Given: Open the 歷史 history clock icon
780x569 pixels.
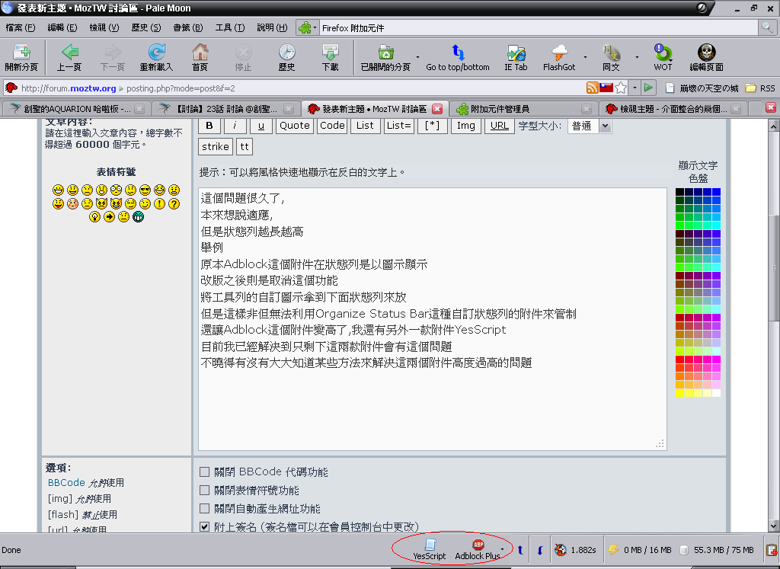Looking at the screenshot, I should tap(286, 57).
